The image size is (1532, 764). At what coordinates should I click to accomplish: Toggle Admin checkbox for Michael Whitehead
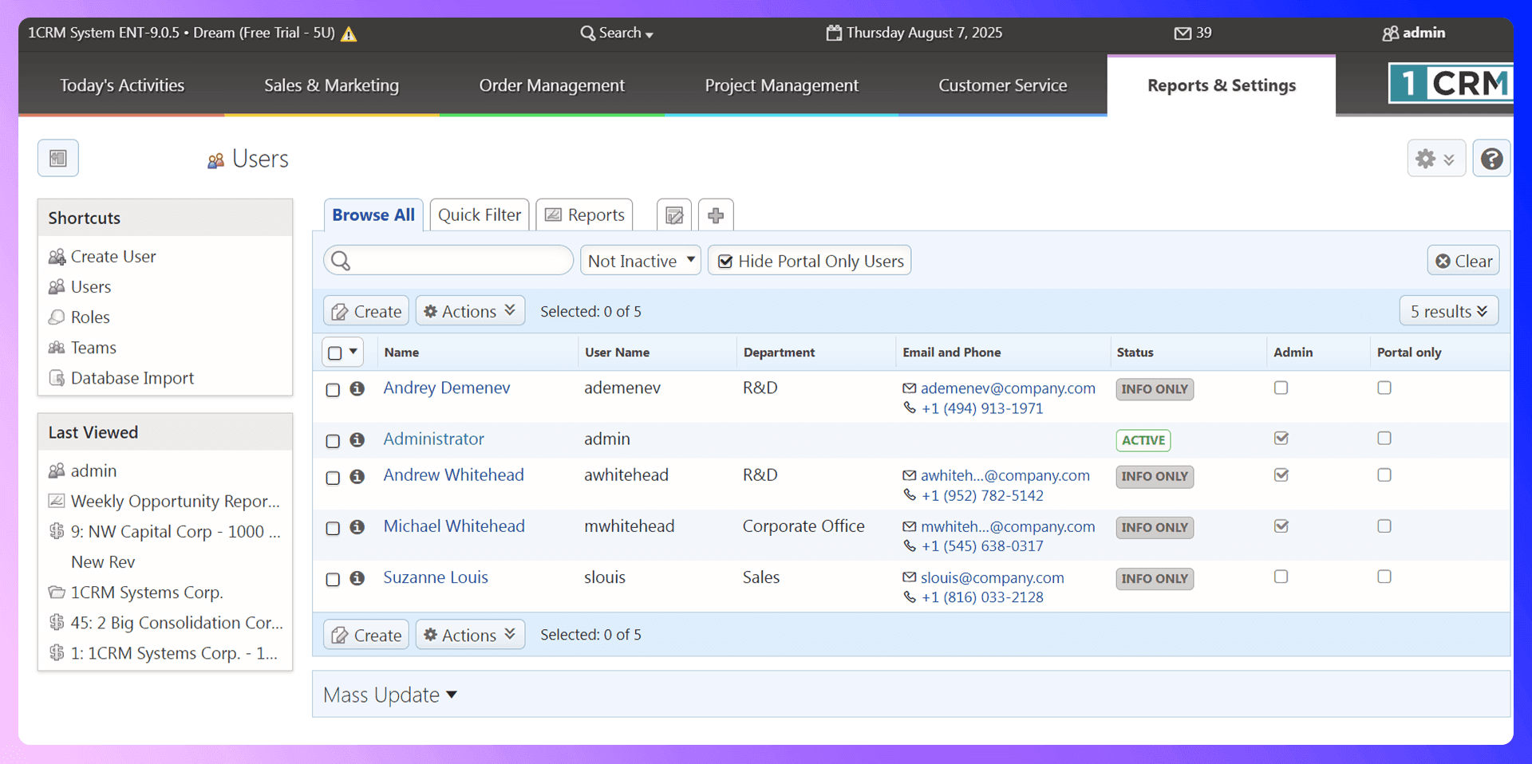click(x=1281, y=526)
